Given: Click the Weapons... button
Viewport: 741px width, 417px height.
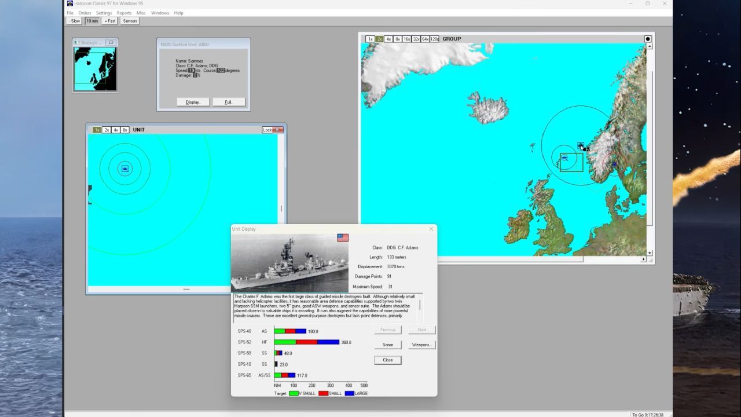Looking at the screenshot, I should click(421, 345).
